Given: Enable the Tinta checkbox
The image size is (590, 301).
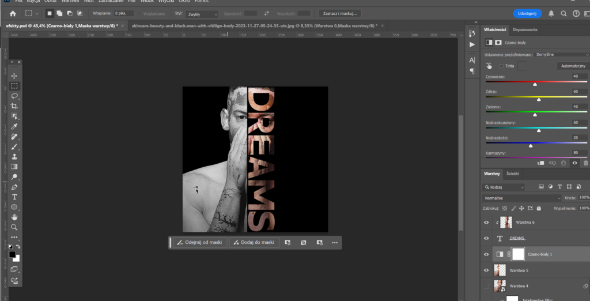Looking at the screenshot, I should pos(501,66).
